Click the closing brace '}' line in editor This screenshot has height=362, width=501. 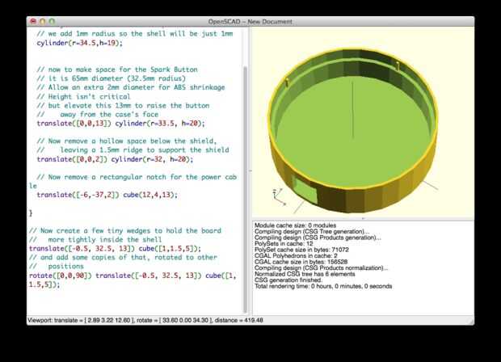(x=31, y=213)
